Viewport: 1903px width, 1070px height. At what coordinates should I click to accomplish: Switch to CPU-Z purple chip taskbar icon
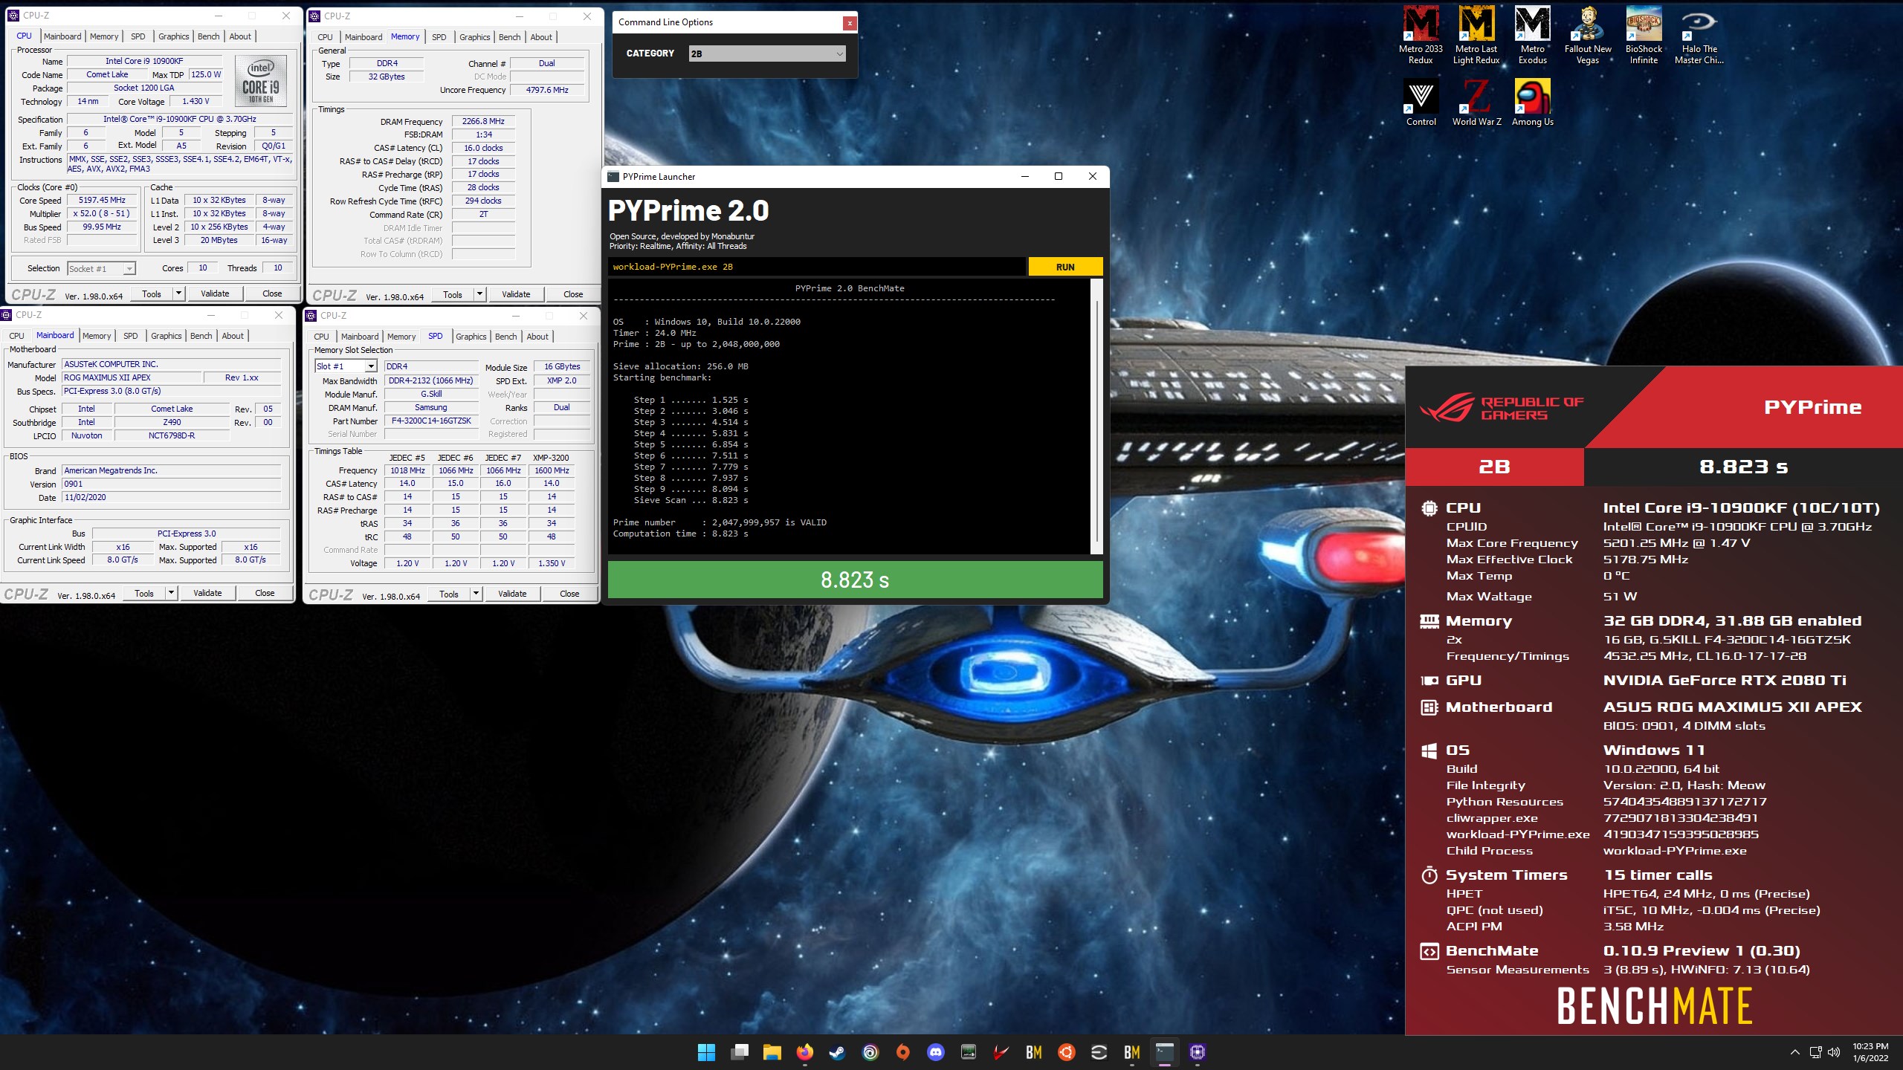click(x=1197, y=1052)
